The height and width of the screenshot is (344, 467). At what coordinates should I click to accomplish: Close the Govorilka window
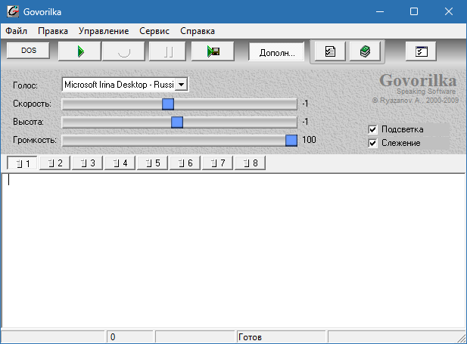[x=449, y=11]
